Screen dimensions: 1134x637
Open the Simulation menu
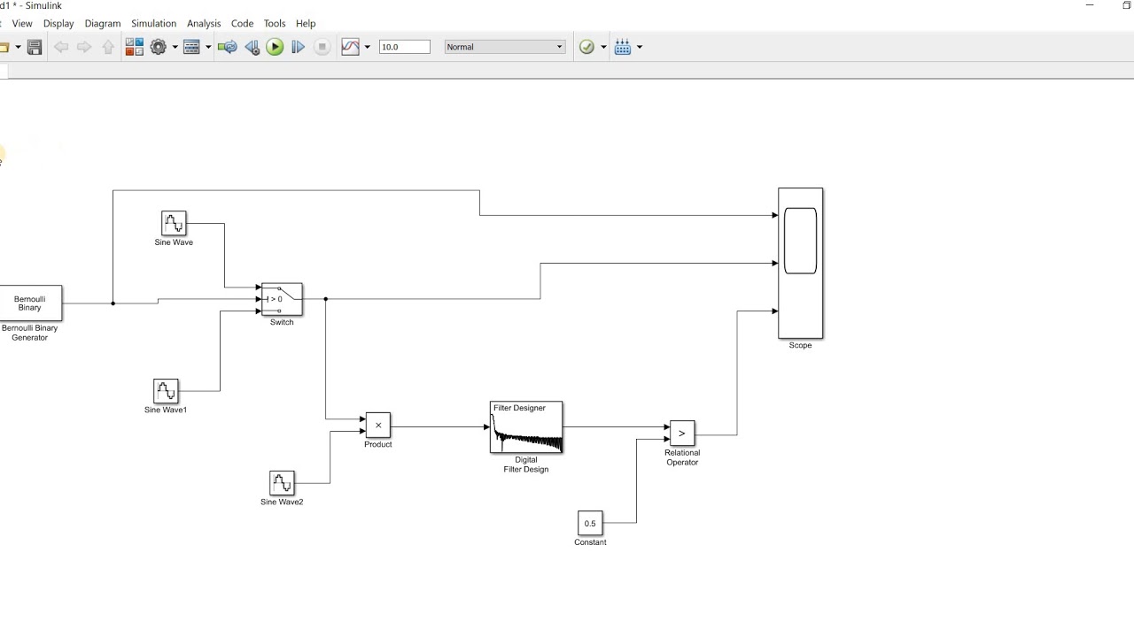(153, 23)
